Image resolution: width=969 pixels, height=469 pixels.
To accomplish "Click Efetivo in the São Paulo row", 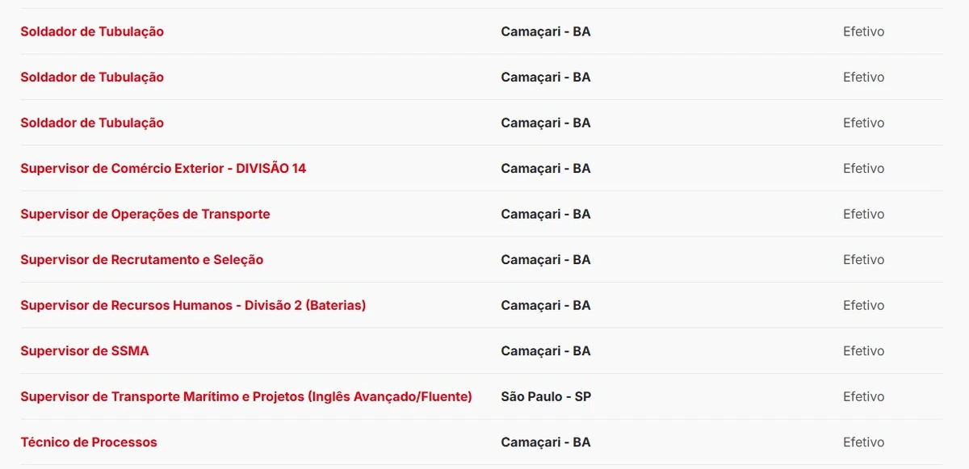I will click(863, 396).
